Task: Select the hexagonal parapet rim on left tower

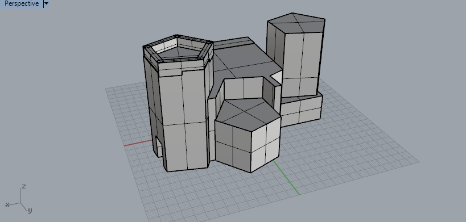Action: coord(178,49)
